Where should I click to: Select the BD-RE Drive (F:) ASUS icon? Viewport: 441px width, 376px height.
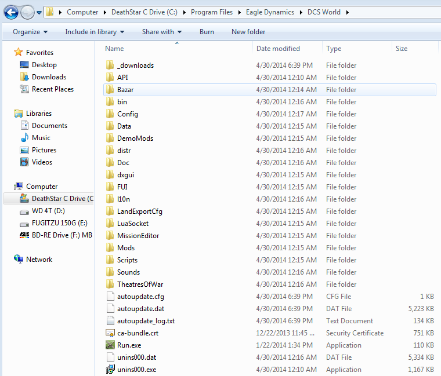tap(24, 235)
